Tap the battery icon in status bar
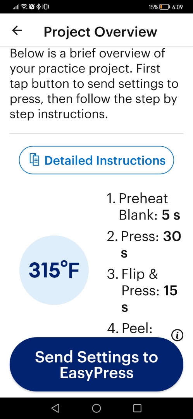 [164, 7]
